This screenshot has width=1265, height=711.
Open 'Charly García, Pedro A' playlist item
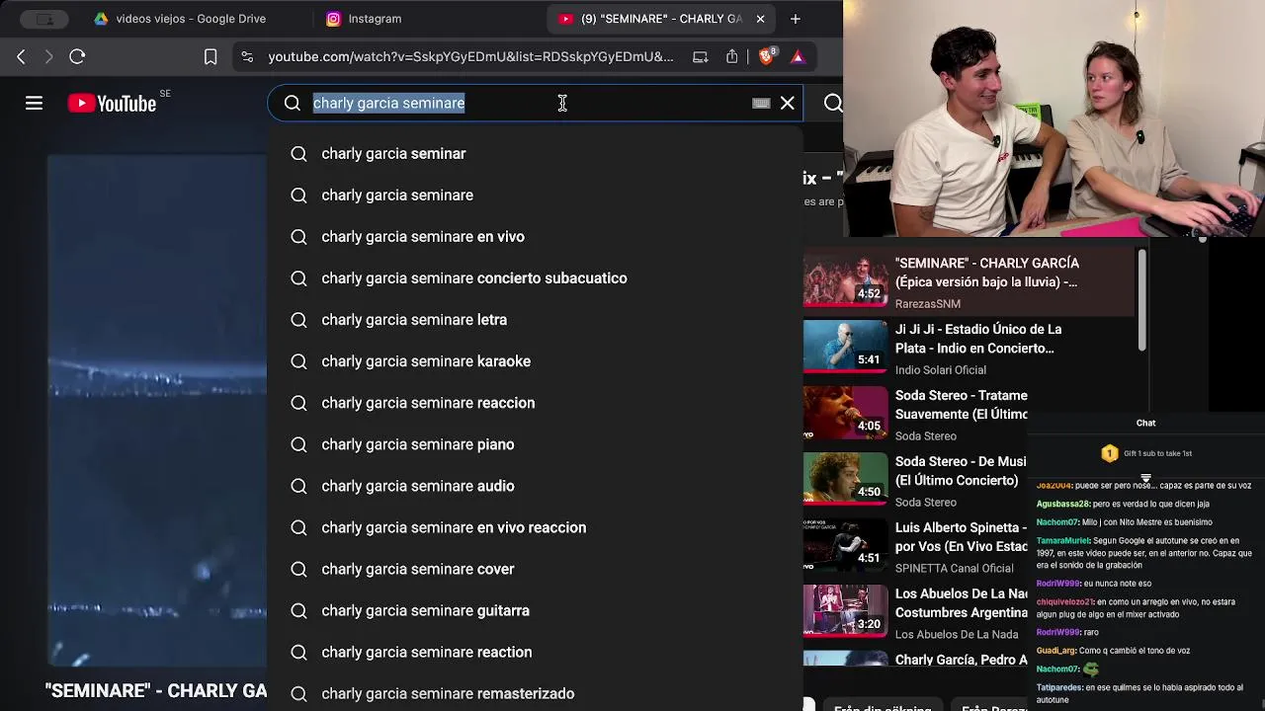click(962, 660)
